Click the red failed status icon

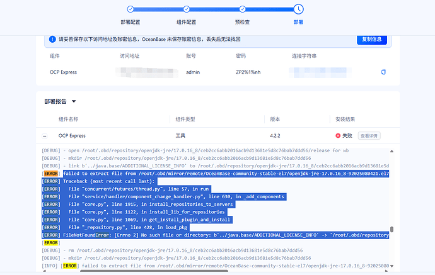pos(338,135)
